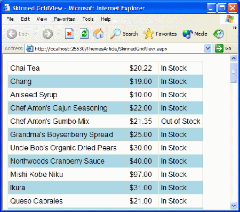
Task: Open the Back button history dropdown arrow
Action: (35, 33)
